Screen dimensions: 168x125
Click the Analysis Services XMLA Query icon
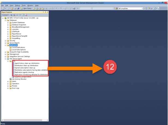(43, 8)
